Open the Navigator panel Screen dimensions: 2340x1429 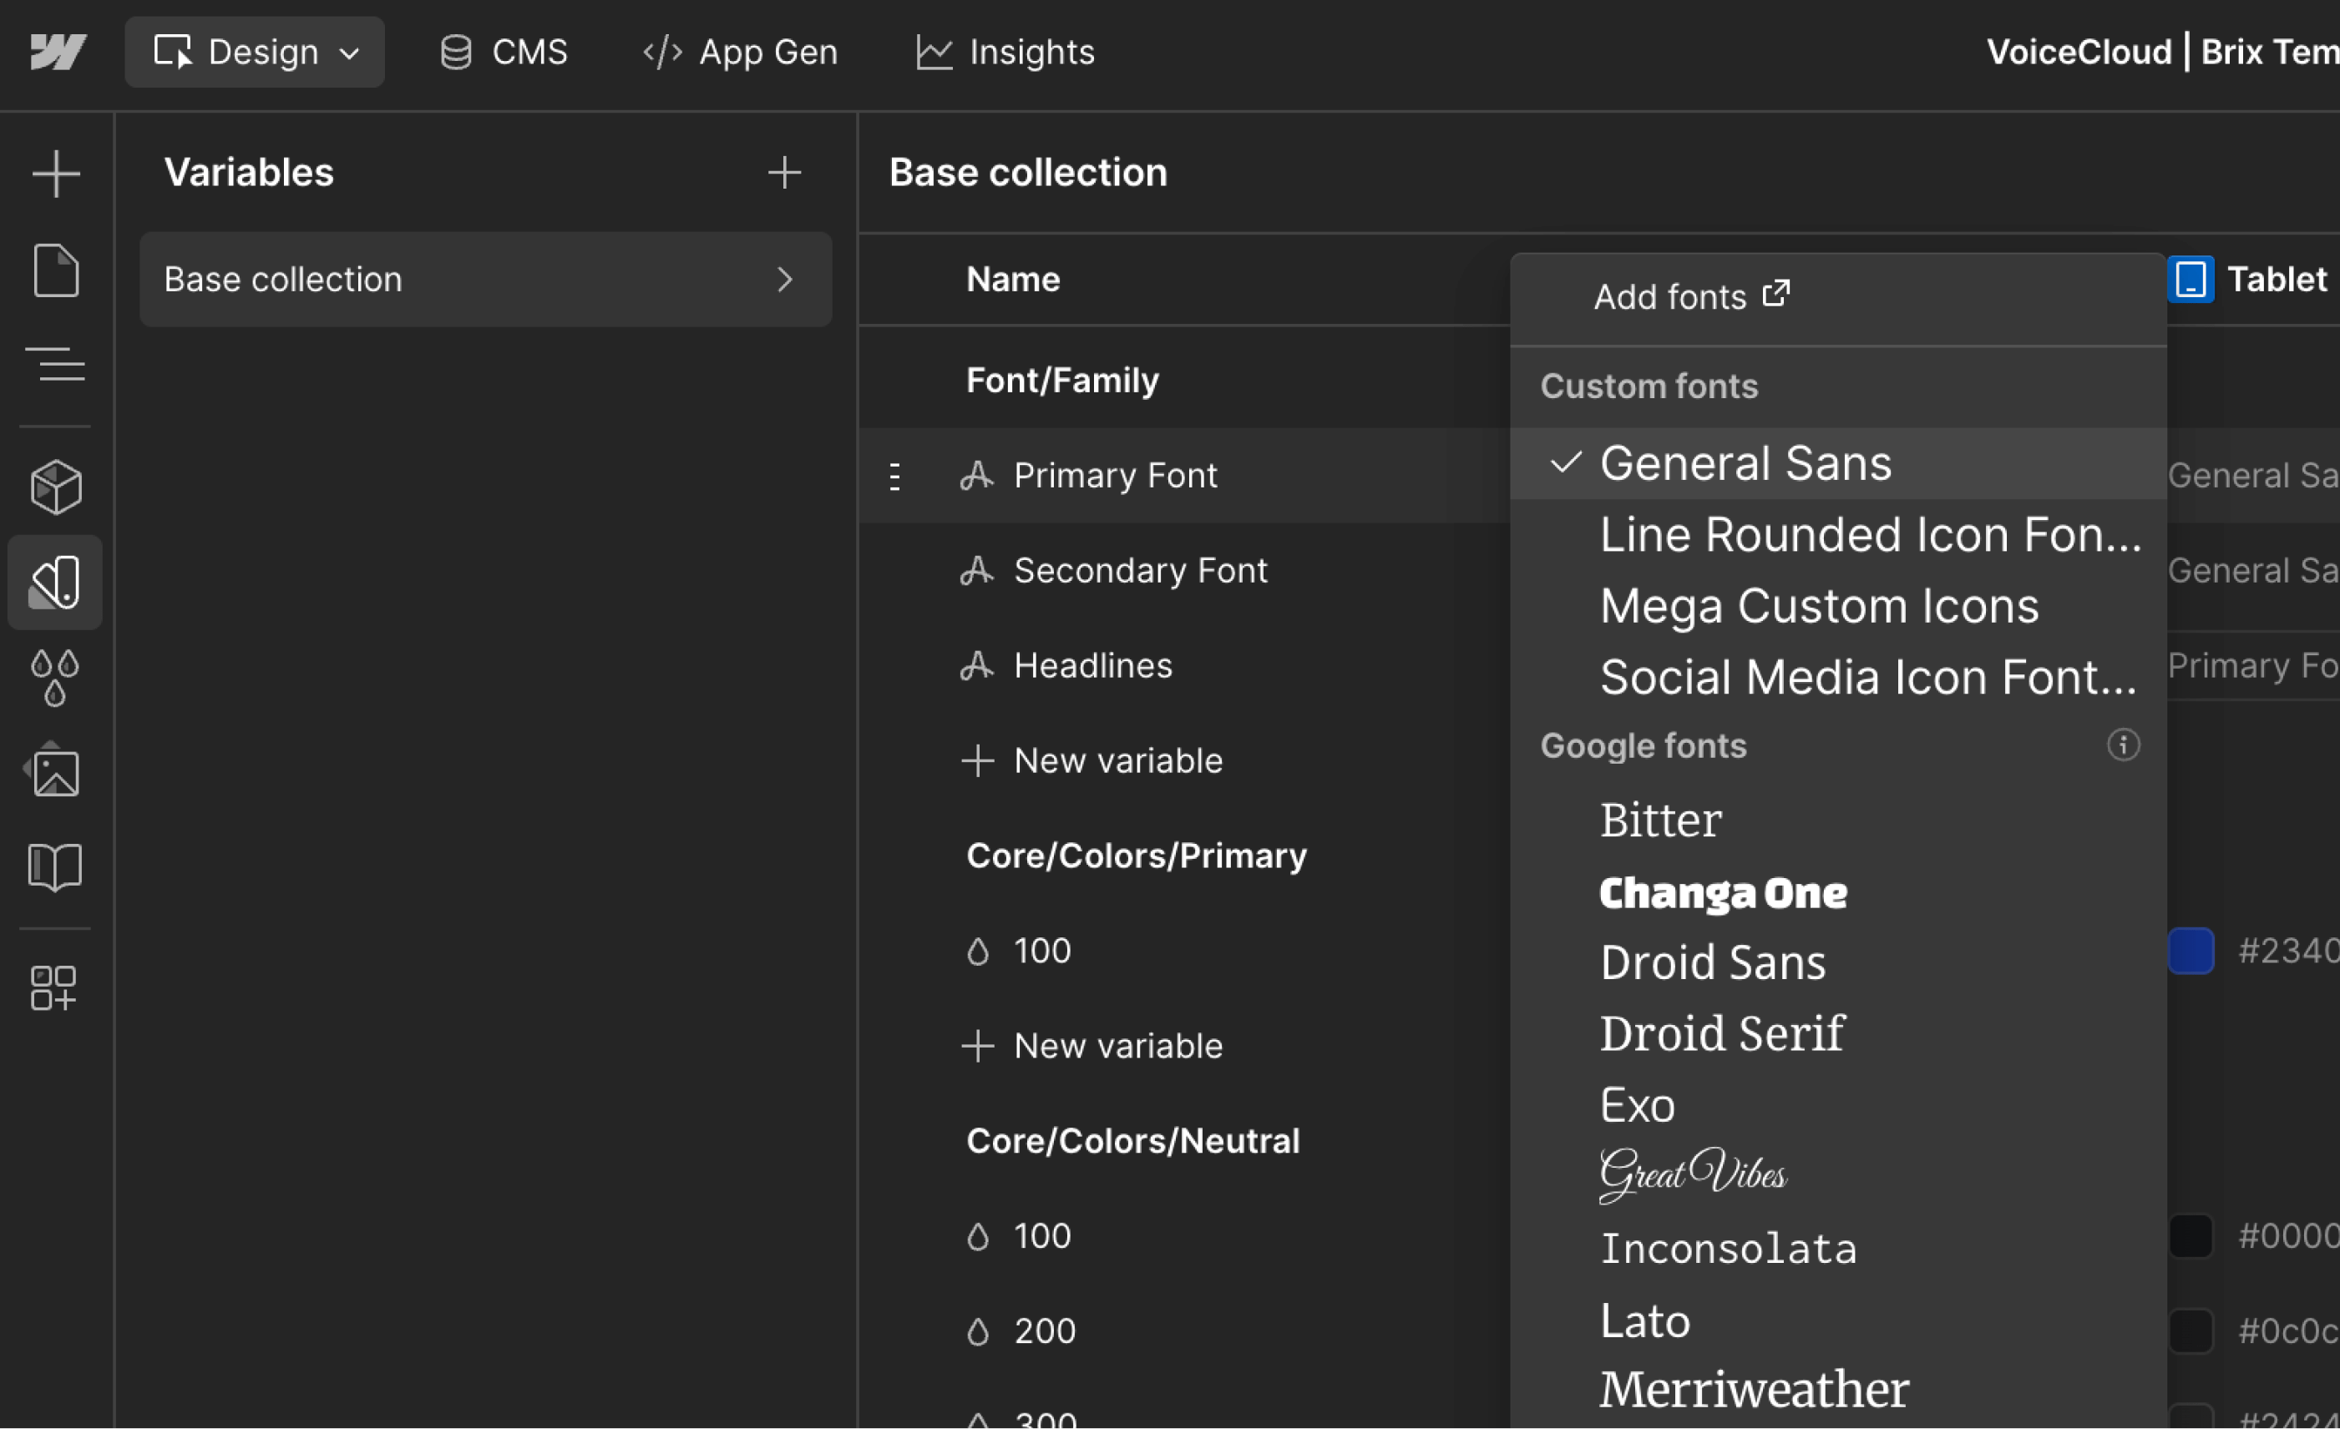[x=55, y=366]
